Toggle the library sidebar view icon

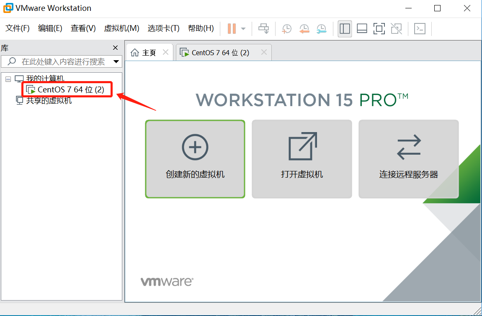(x=345, y=29)
